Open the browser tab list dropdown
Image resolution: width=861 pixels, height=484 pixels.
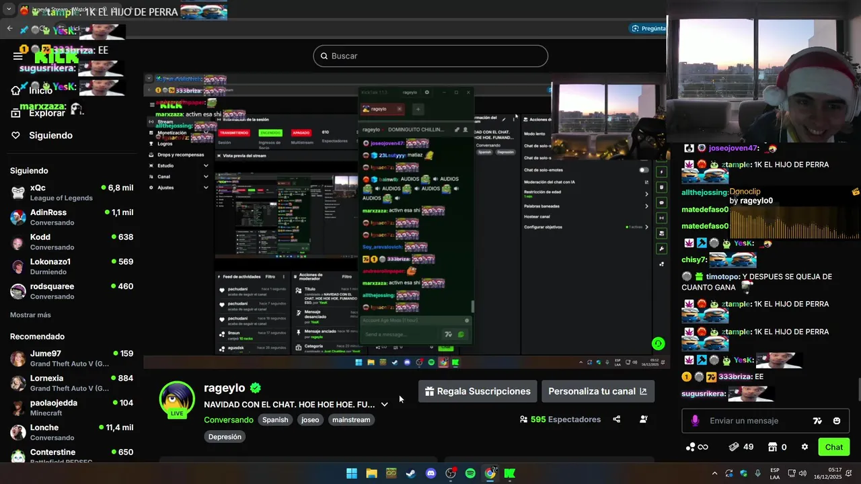[x=9, y=9]
